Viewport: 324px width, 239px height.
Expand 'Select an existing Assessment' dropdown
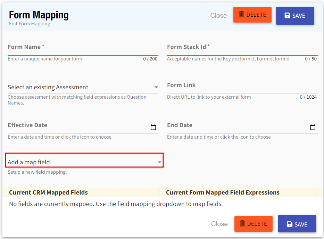click(x=80, y=87)
